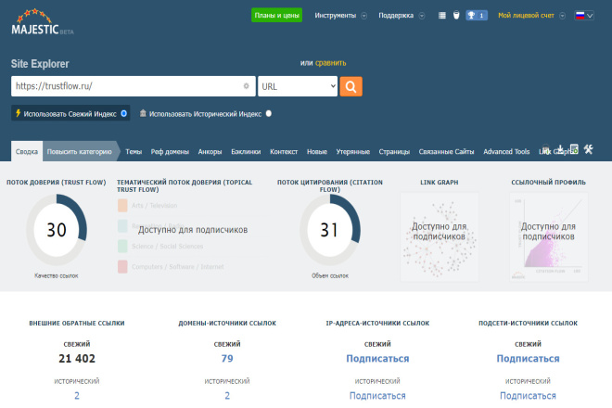Click the gear icon inside URL field

point(247,86)
